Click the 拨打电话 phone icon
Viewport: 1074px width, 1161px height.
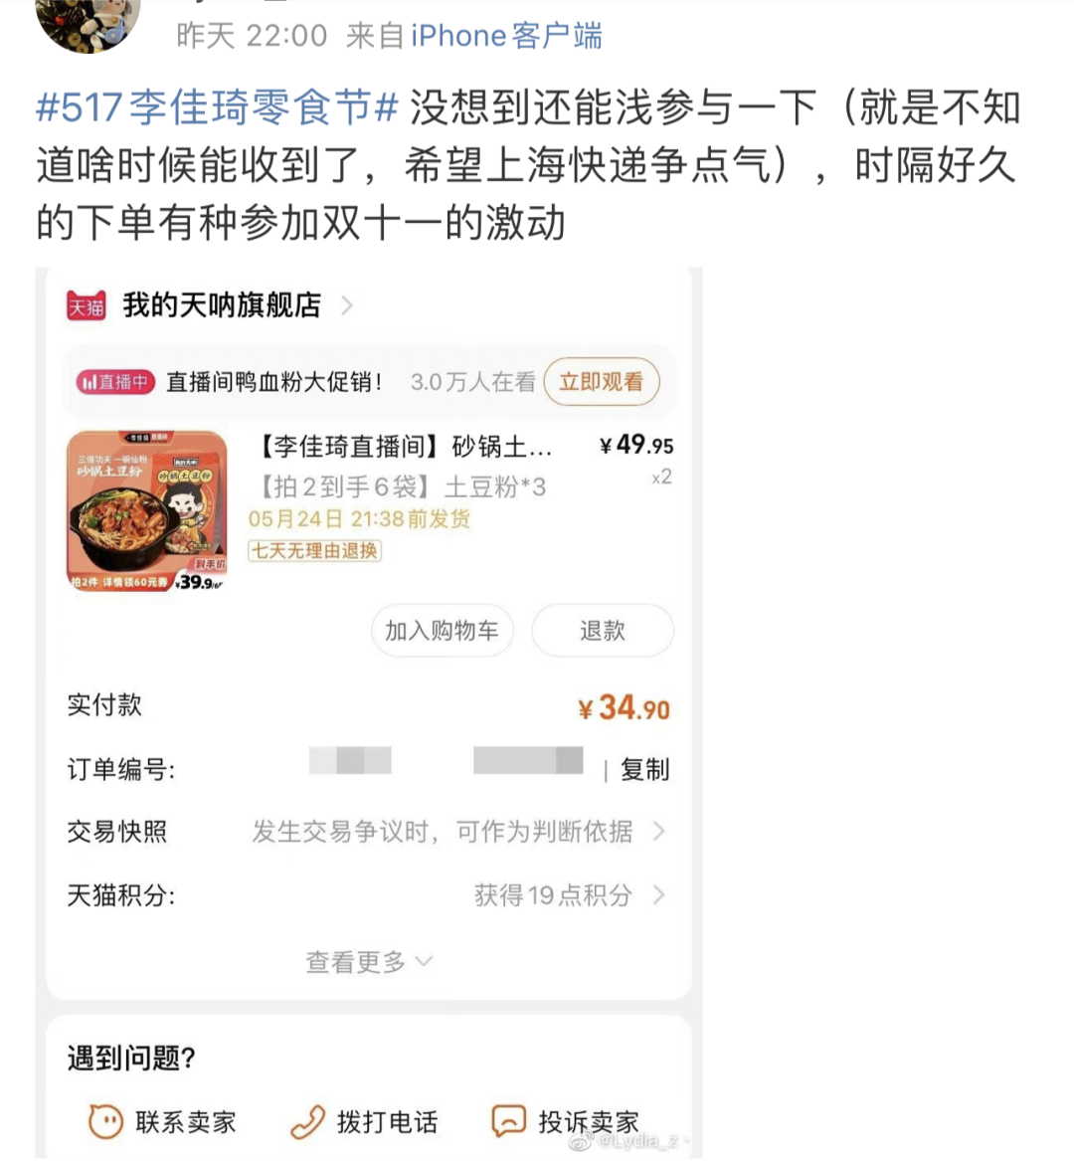pos(307,1121)
